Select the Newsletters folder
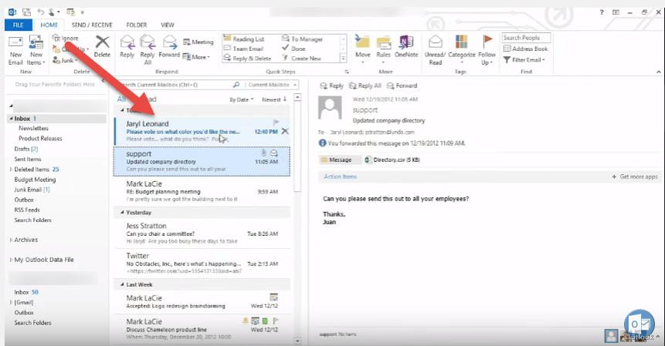Screen dimensions: 665x346 coord(33,128)
